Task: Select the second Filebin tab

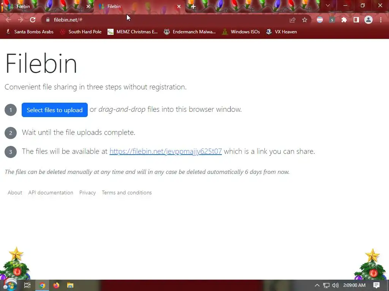Action: tap(139, 6)
